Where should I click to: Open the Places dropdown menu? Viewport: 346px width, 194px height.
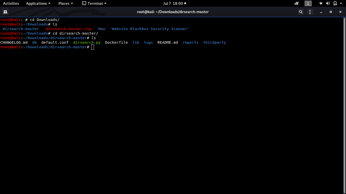(x=66, y=4)
